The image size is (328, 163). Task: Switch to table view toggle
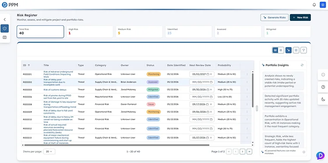(x=275, y=50)
